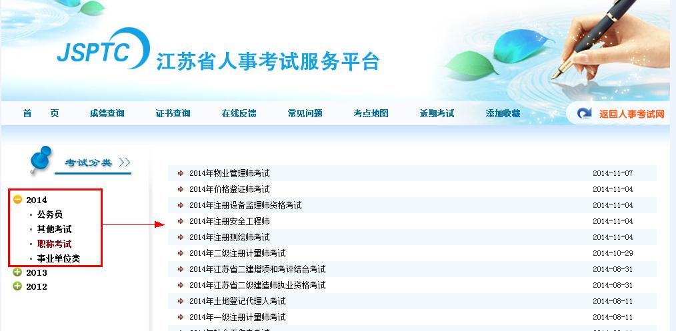Click the blue pushpin icon by 考试分类
This screenshot has height=331, width=676.
[41, 159]
